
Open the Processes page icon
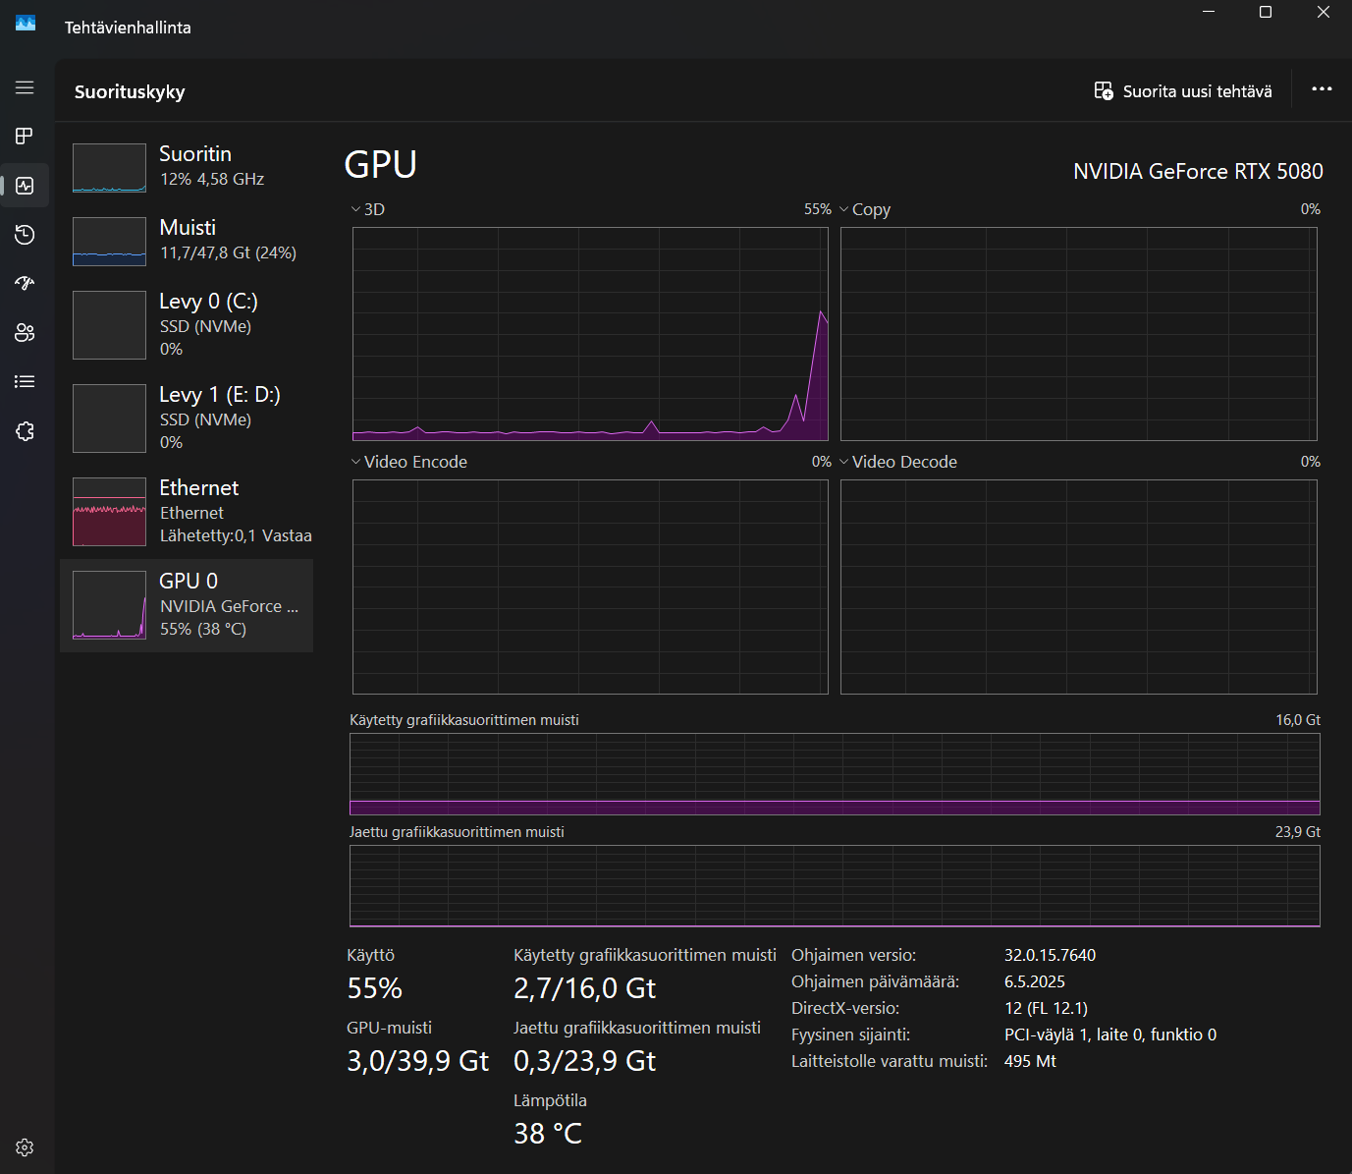[25, 136]
